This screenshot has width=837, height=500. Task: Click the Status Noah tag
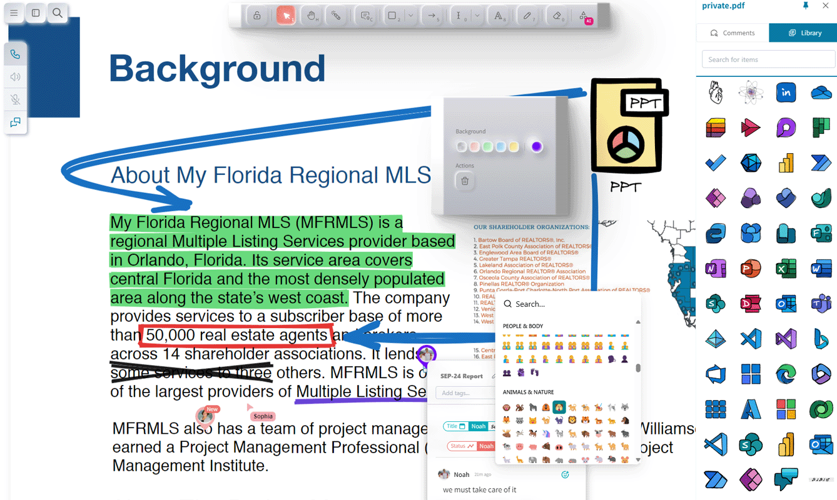pos(471,446)
